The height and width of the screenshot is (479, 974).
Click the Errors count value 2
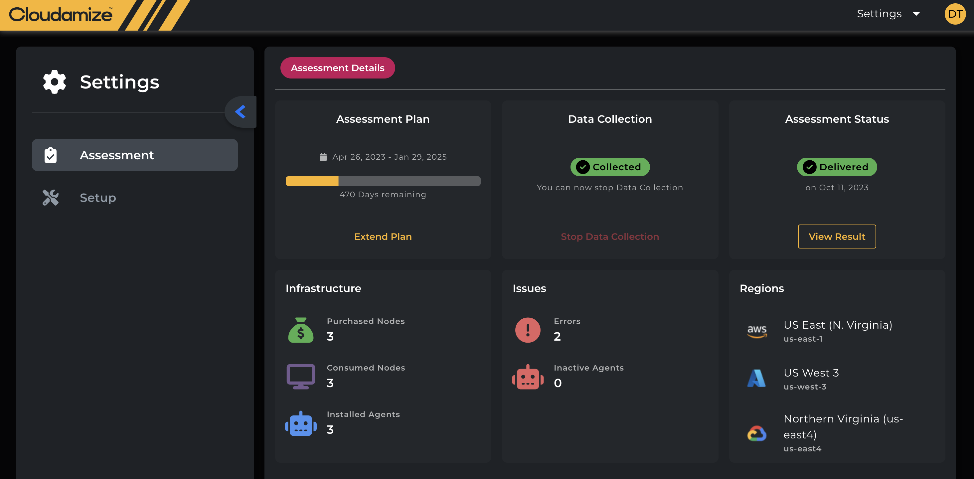pyautogui.click(x=557, y=337)
